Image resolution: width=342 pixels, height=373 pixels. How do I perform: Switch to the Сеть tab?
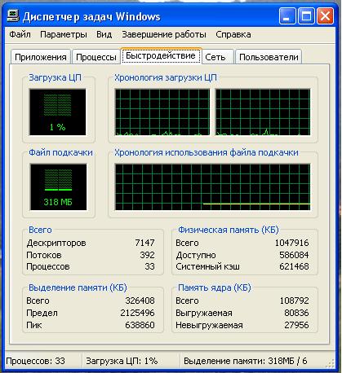(218, 57)
